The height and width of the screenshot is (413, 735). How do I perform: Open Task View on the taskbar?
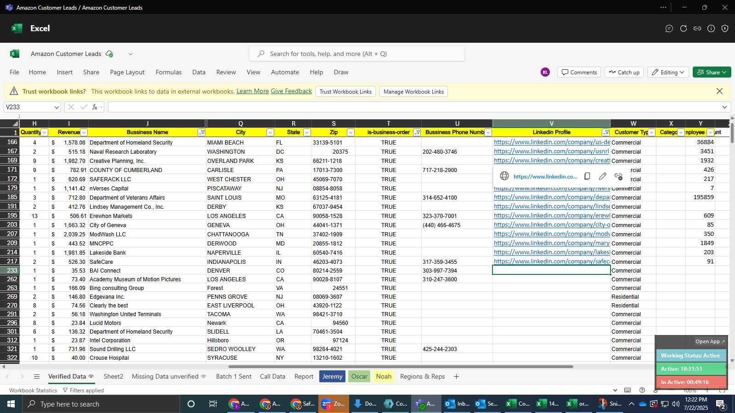(x=213, y=404)
